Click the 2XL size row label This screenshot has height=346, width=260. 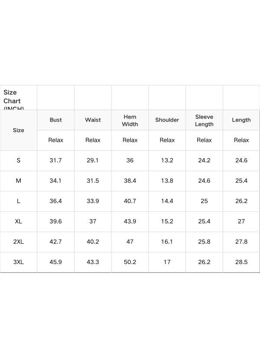coord(19,242)
